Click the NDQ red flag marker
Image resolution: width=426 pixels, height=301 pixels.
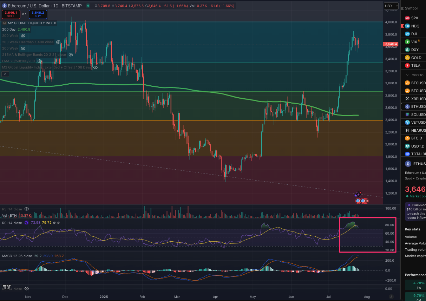402,26
